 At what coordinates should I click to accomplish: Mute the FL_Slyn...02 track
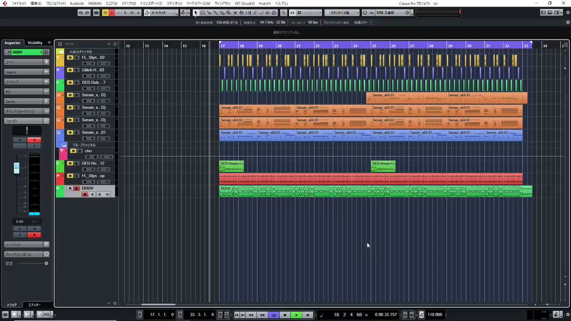coord(69,58)
